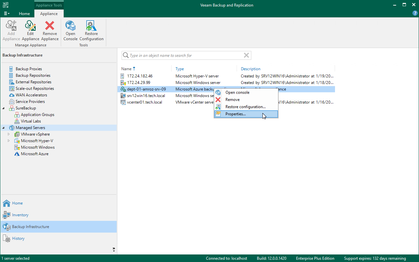Open the Inventory view in navigation pane

click(59, 215)
